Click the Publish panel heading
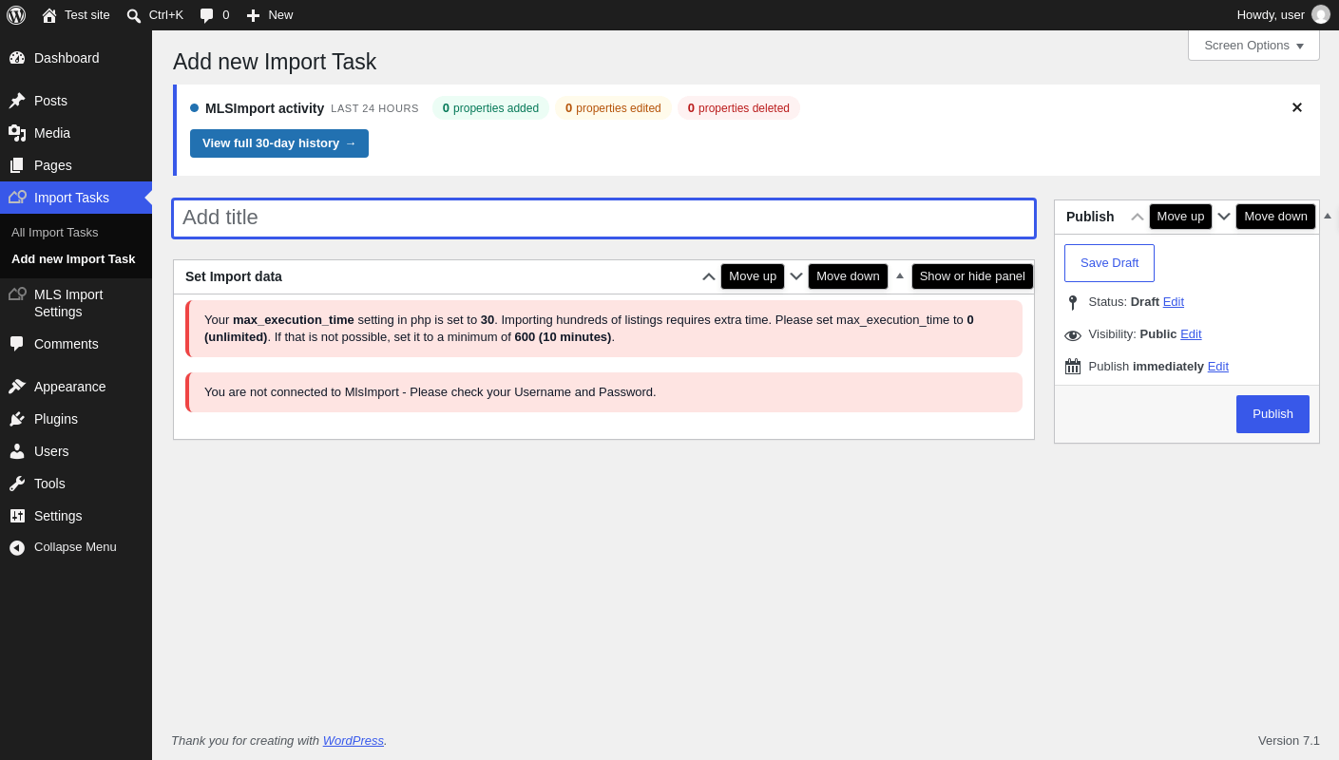 tap(1090, 217)
